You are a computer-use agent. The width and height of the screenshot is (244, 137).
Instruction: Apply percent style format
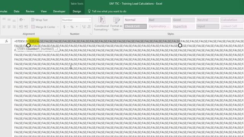tap(72, 27)
